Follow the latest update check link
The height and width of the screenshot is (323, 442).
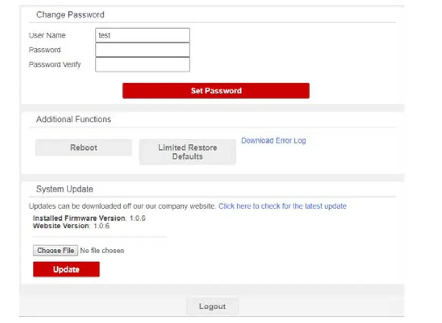(x=282, y=206)
